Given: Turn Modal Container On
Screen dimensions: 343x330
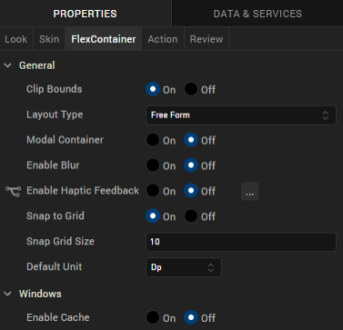Looking at the screenshot, I should (x=153, y=140).
